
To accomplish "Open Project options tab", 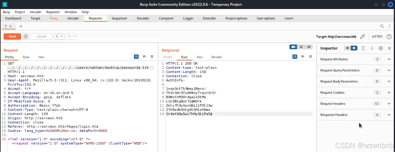I will point(236,18).
